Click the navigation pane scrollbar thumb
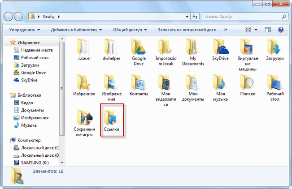The height and width of the screenshot is (189, 292). click(x=62, y=89)
